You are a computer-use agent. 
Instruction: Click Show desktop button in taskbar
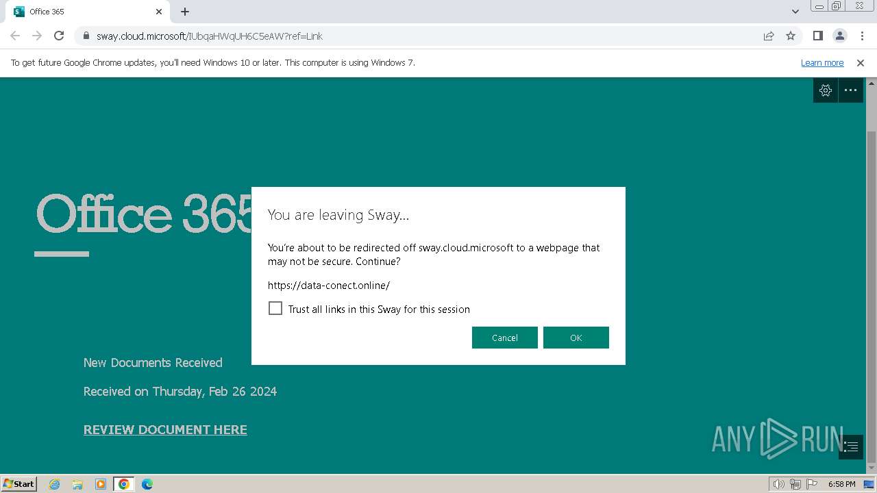pos(869,484)
